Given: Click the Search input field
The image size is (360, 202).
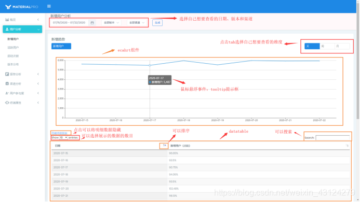Looking at the screenshot, I should 332,138.
